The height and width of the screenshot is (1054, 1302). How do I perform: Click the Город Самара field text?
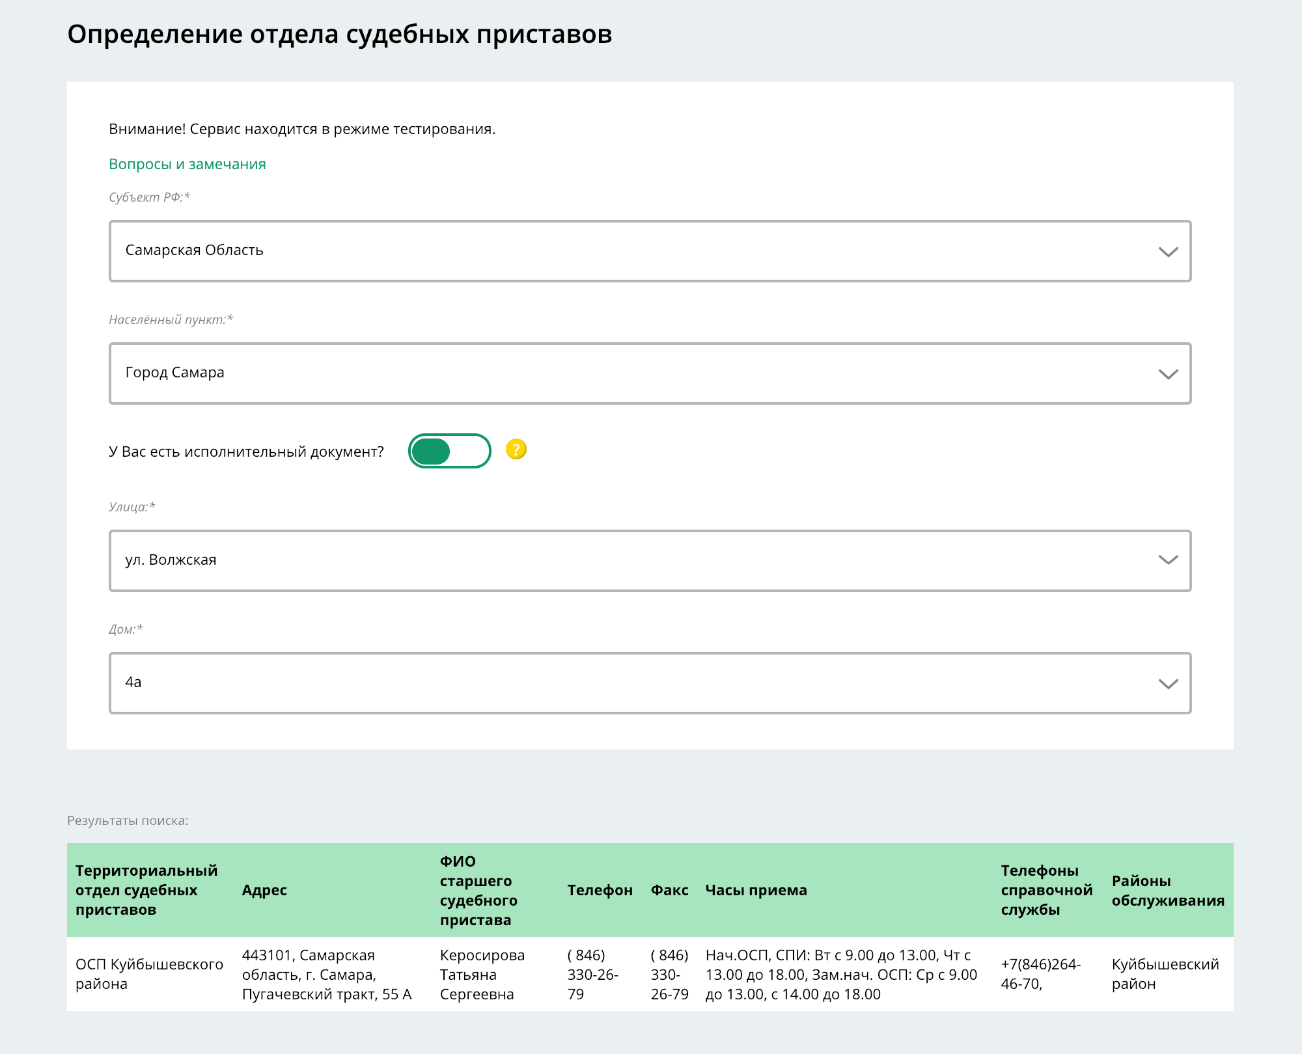pos(174,373)
